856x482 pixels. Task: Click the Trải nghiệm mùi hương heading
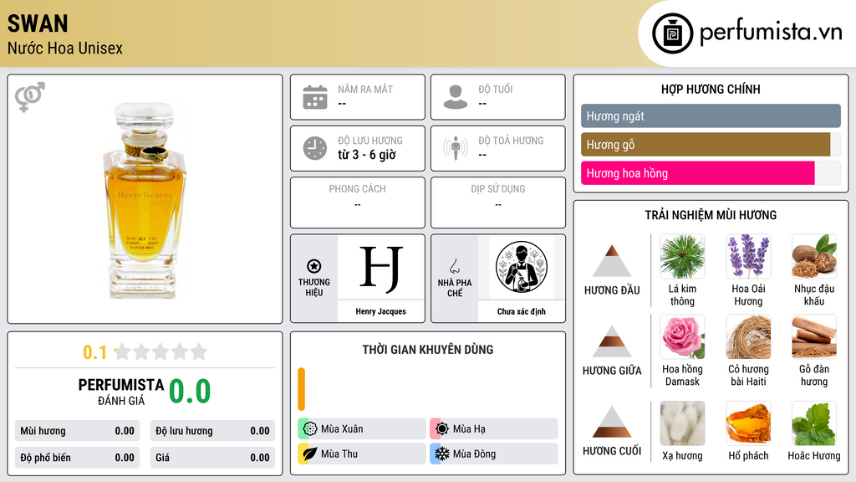[711, 215]
